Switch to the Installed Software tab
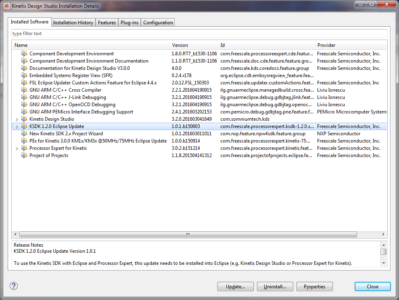The height and width of the screenshot is (300, 399). click(29, 22)
